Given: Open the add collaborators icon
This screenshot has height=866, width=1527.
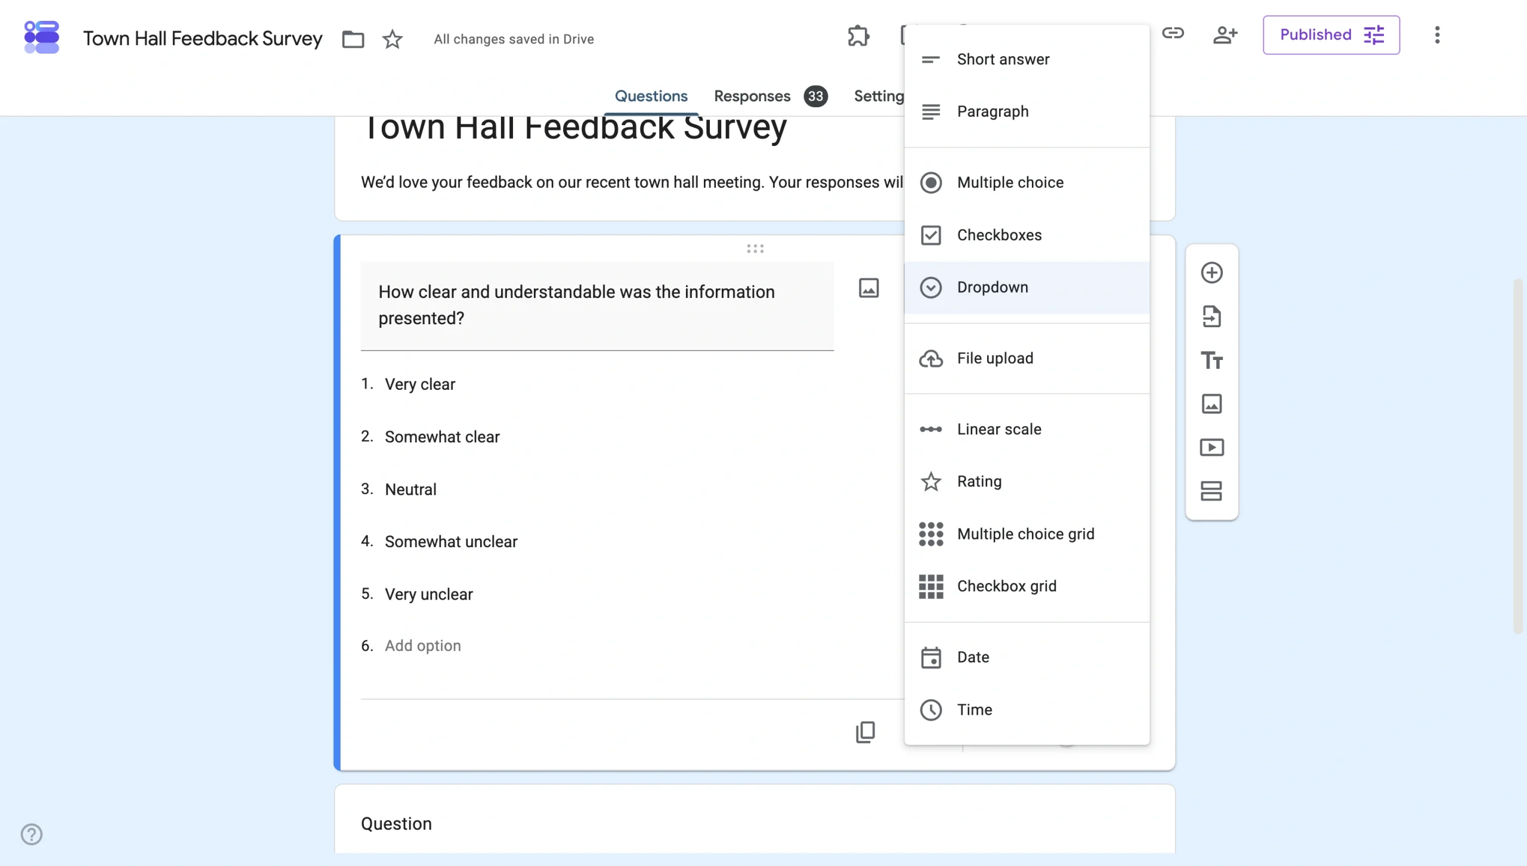Looking at the screenshot, I should [1225, 35].
